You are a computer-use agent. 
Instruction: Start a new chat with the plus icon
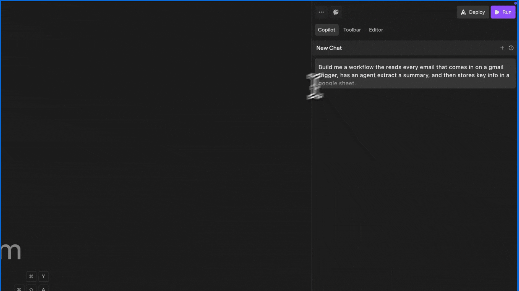(502, 48)
